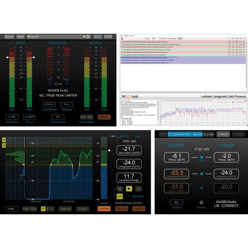Switch to Loudness view in VisLM
The width and height of the screenshot is (248, 248).
pos(104,209)
